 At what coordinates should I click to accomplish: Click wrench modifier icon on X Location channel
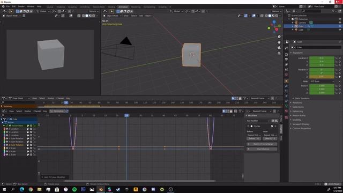pos(28,129)
